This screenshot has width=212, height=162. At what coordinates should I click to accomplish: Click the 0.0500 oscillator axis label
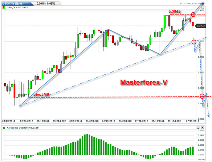[201, 131]
